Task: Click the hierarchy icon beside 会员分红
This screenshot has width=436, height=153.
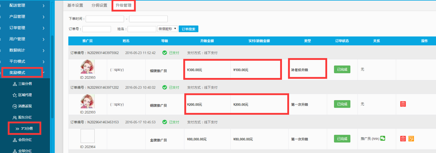Action: tap(15, 140)
